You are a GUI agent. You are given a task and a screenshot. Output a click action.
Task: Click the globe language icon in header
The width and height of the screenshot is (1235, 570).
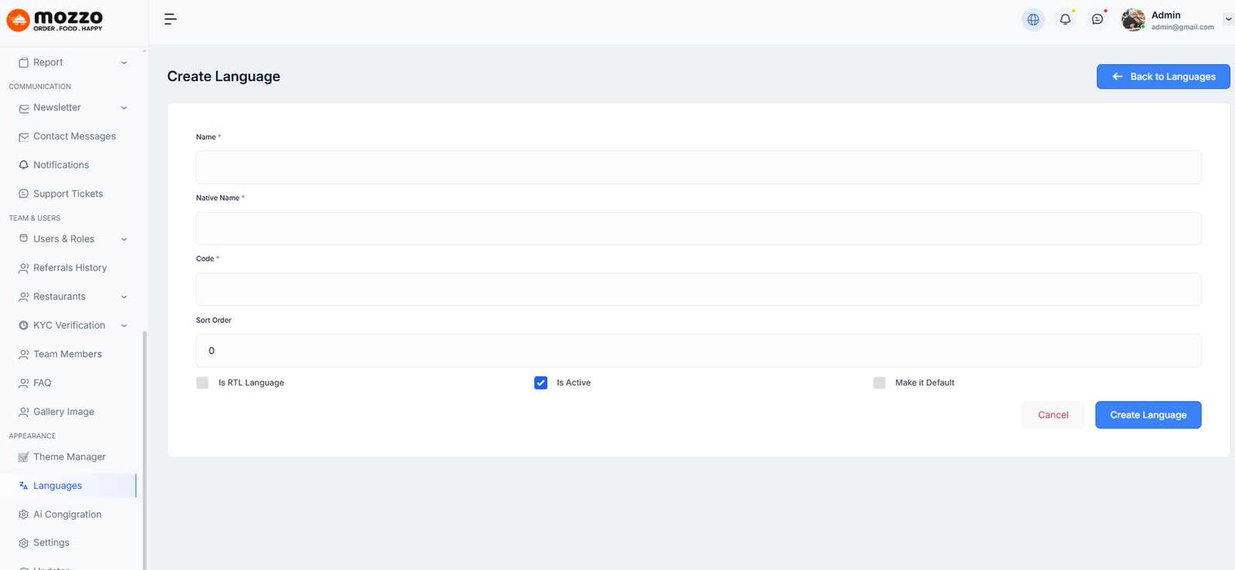[x=1033, y=19]
